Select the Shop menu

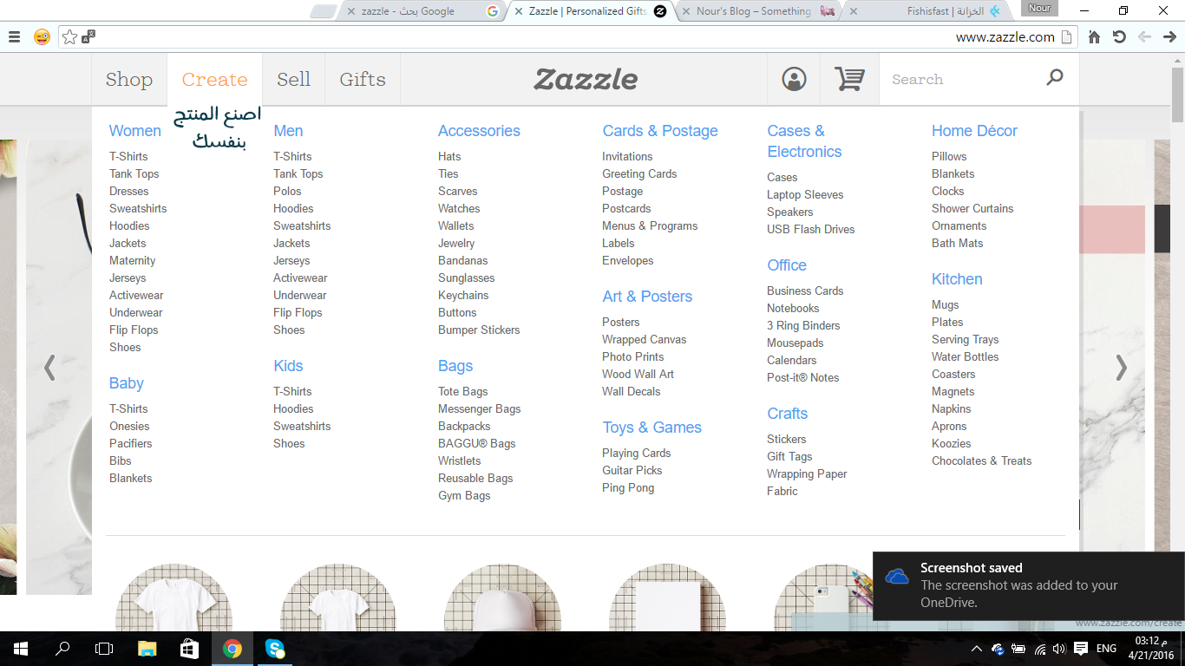pos(129,80)
